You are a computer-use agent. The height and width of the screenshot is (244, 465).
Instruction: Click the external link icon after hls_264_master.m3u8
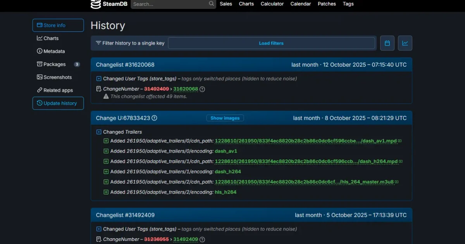pyautogui.click(x=396, y=182)
